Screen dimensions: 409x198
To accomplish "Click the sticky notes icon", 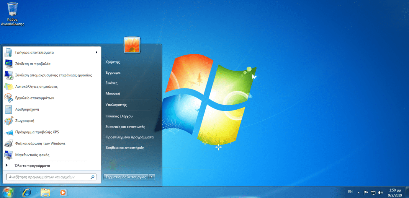I will [8, 87].
